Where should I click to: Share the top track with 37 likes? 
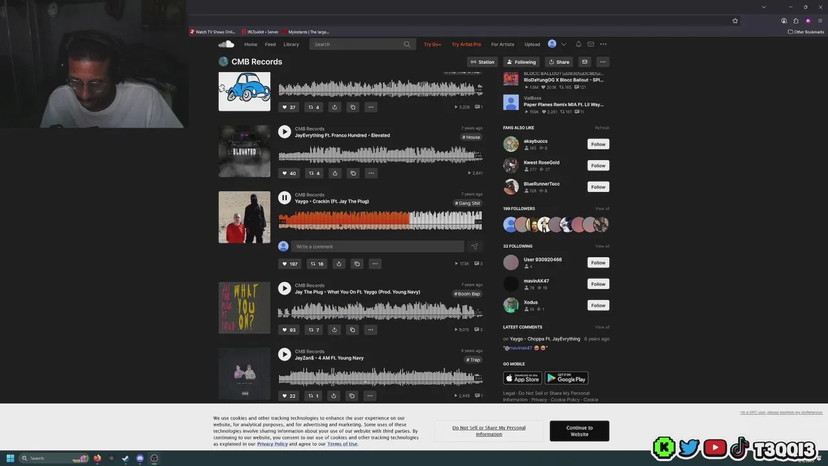pyautogui.click(x=334, y=107)
